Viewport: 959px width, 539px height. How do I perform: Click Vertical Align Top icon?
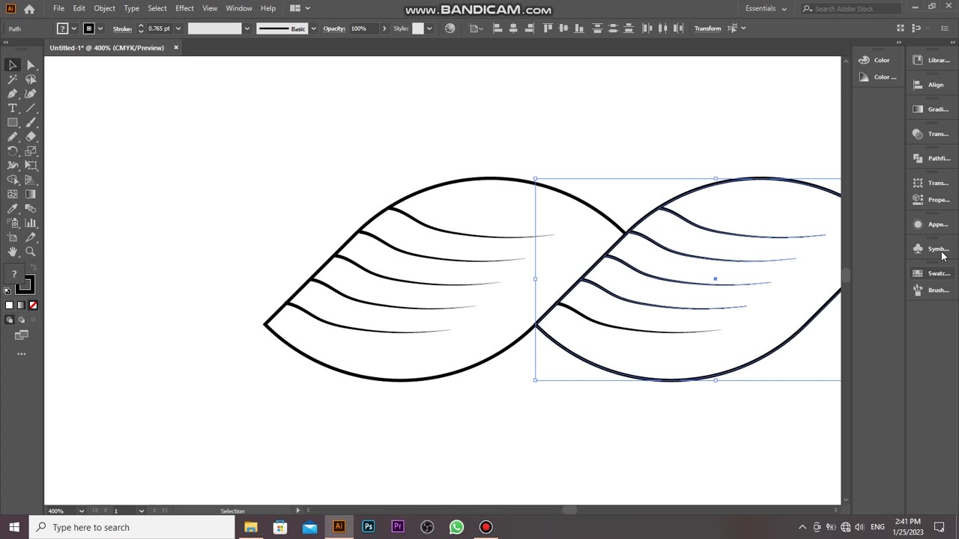[548, 28]
